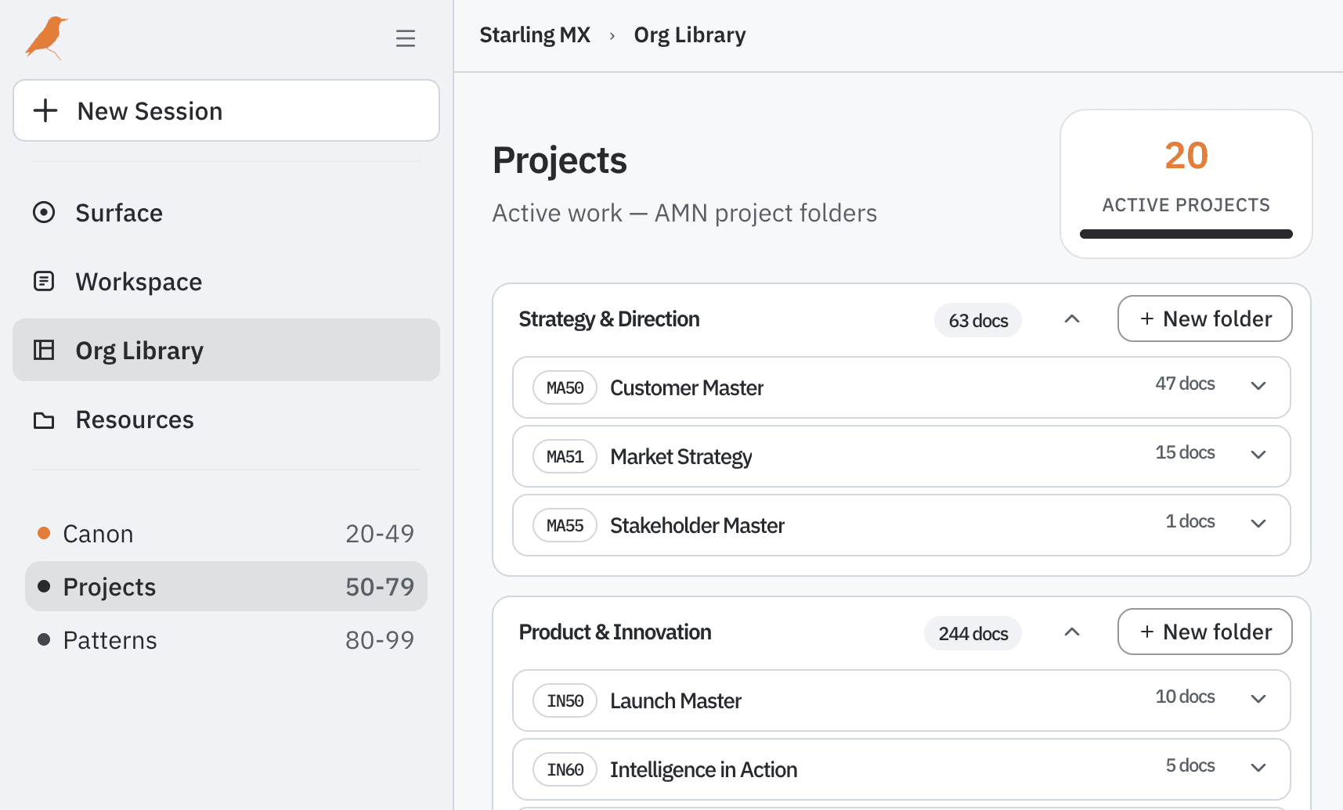Start a New Session
The width and height of the screenshot is (1343, 810).
(x=226, y=110)
